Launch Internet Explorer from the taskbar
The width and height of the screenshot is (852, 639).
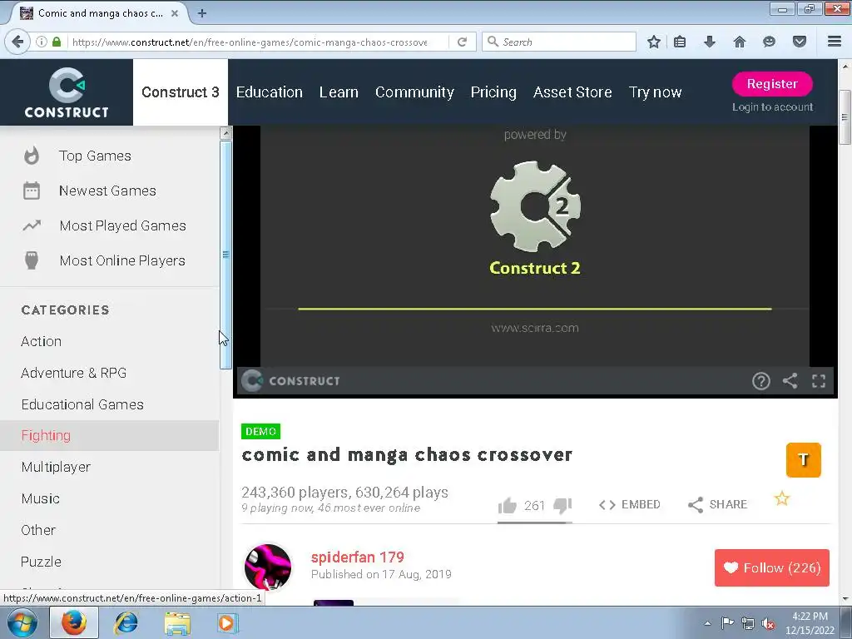tap(126, 622)
